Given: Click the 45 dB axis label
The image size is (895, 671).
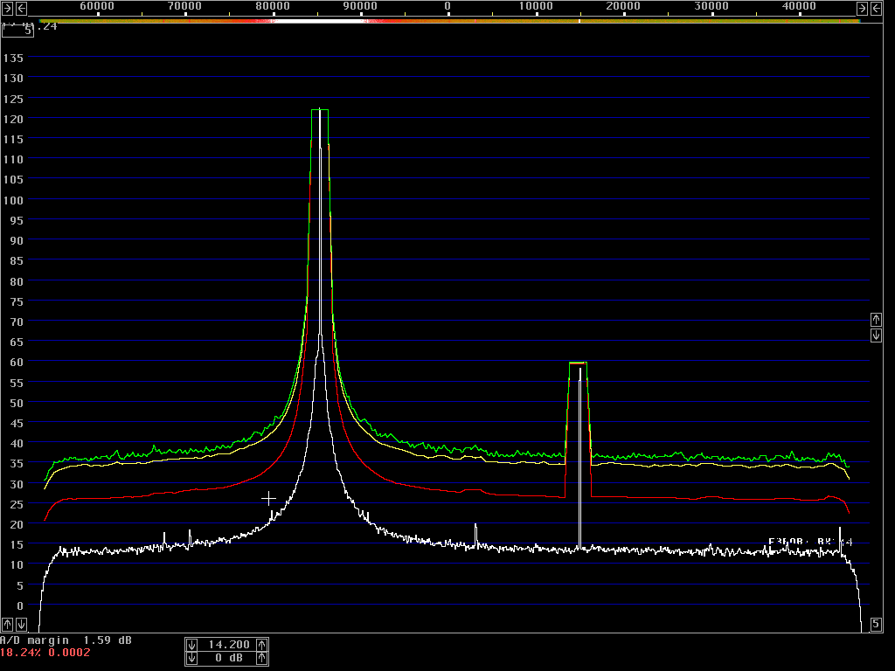Looking at the screenshot, I should pyautogui.click(x=17, y=424).
